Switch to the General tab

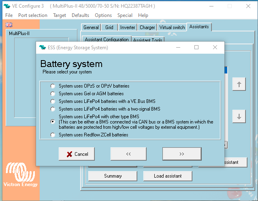tap(91, 27)
